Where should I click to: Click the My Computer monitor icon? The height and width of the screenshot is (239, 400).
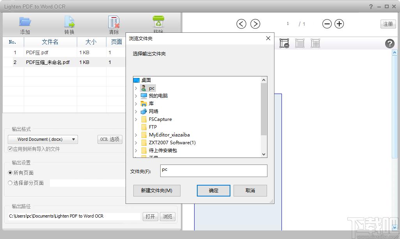point(144,96)
